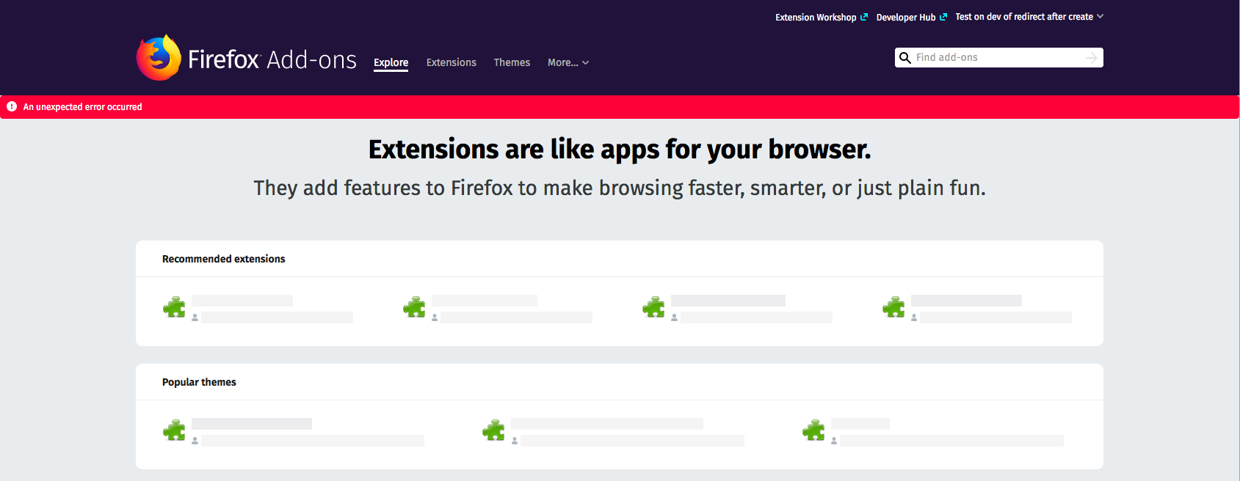The height and width of the screenshot is (481, 1240).
Task: Click the unexpected error message text
Action: 83,107
